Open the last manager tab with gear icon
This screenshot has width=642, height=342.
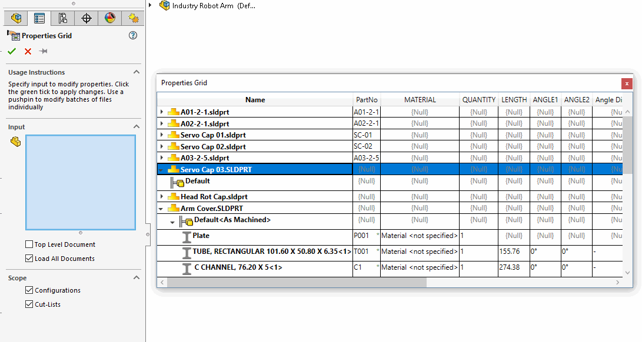133,18
